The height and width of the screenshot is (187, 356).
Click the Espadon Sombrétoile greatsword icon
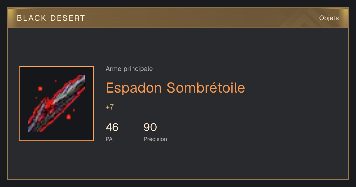coord(56,104)
